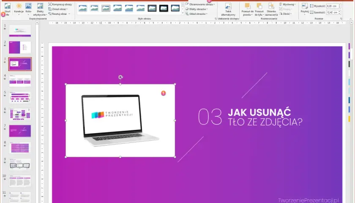
Task: Apply the first picture style in the gallery
Action: click(x=83, y=8)
